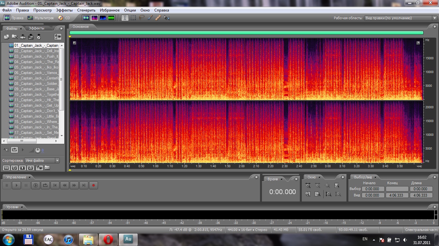The image size is (439, 246).
Task: Toggle Show Video Files filter
Action: click(x=22, y=168)
